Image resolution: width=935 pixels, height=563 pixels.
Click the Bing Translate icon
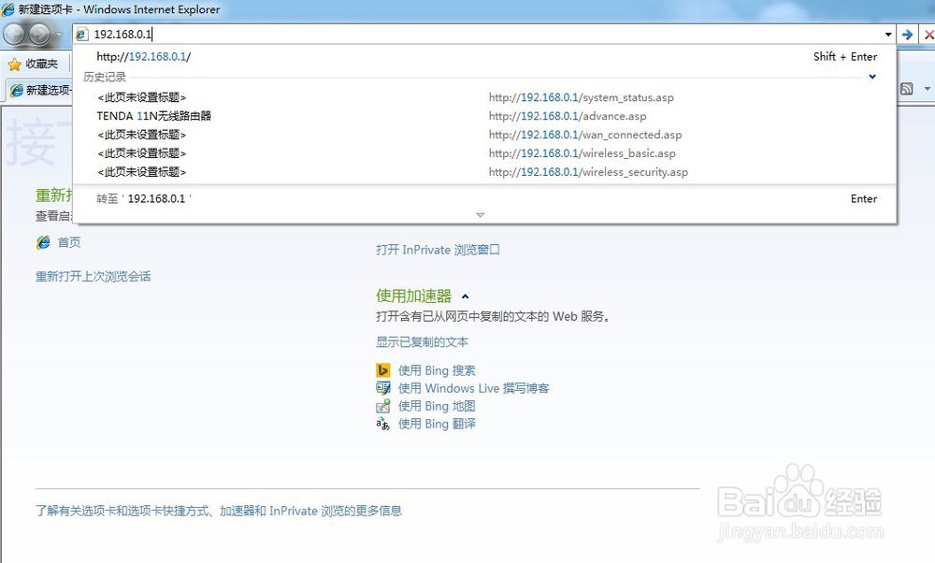tap(383, 424)
